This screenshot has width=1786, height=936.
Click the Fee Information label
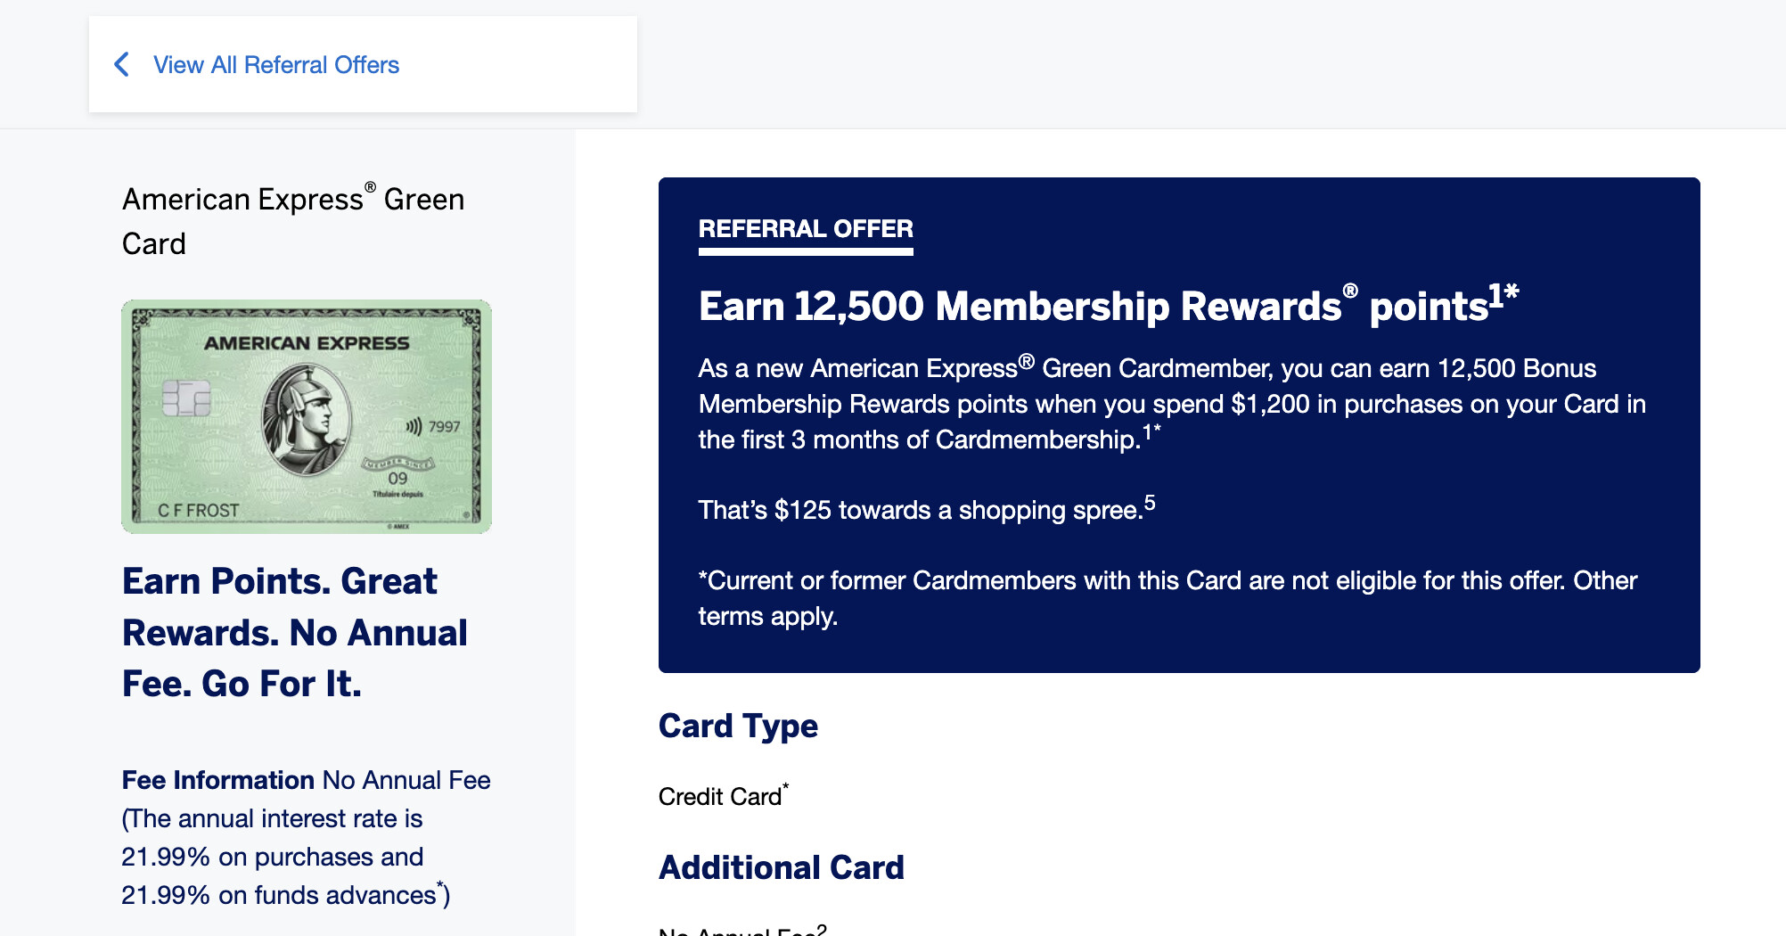click(218, 780)
